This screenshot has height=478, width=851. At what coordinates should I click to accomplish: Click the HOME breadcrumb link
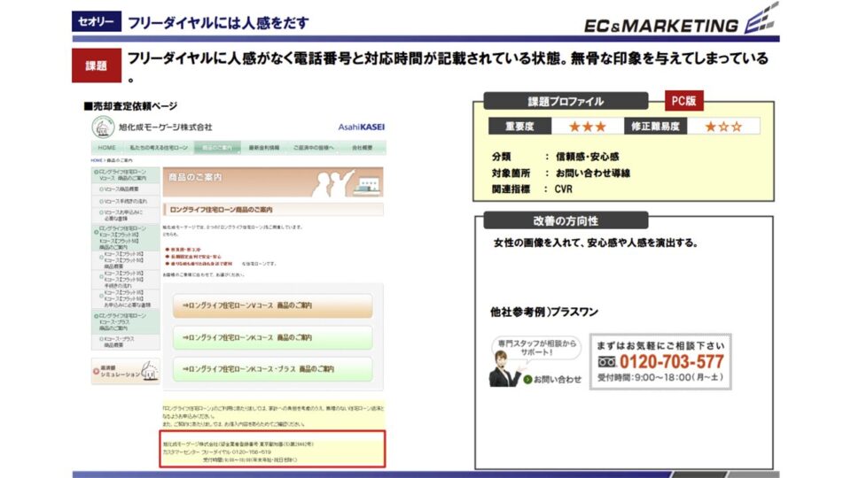tap(96, 160)
